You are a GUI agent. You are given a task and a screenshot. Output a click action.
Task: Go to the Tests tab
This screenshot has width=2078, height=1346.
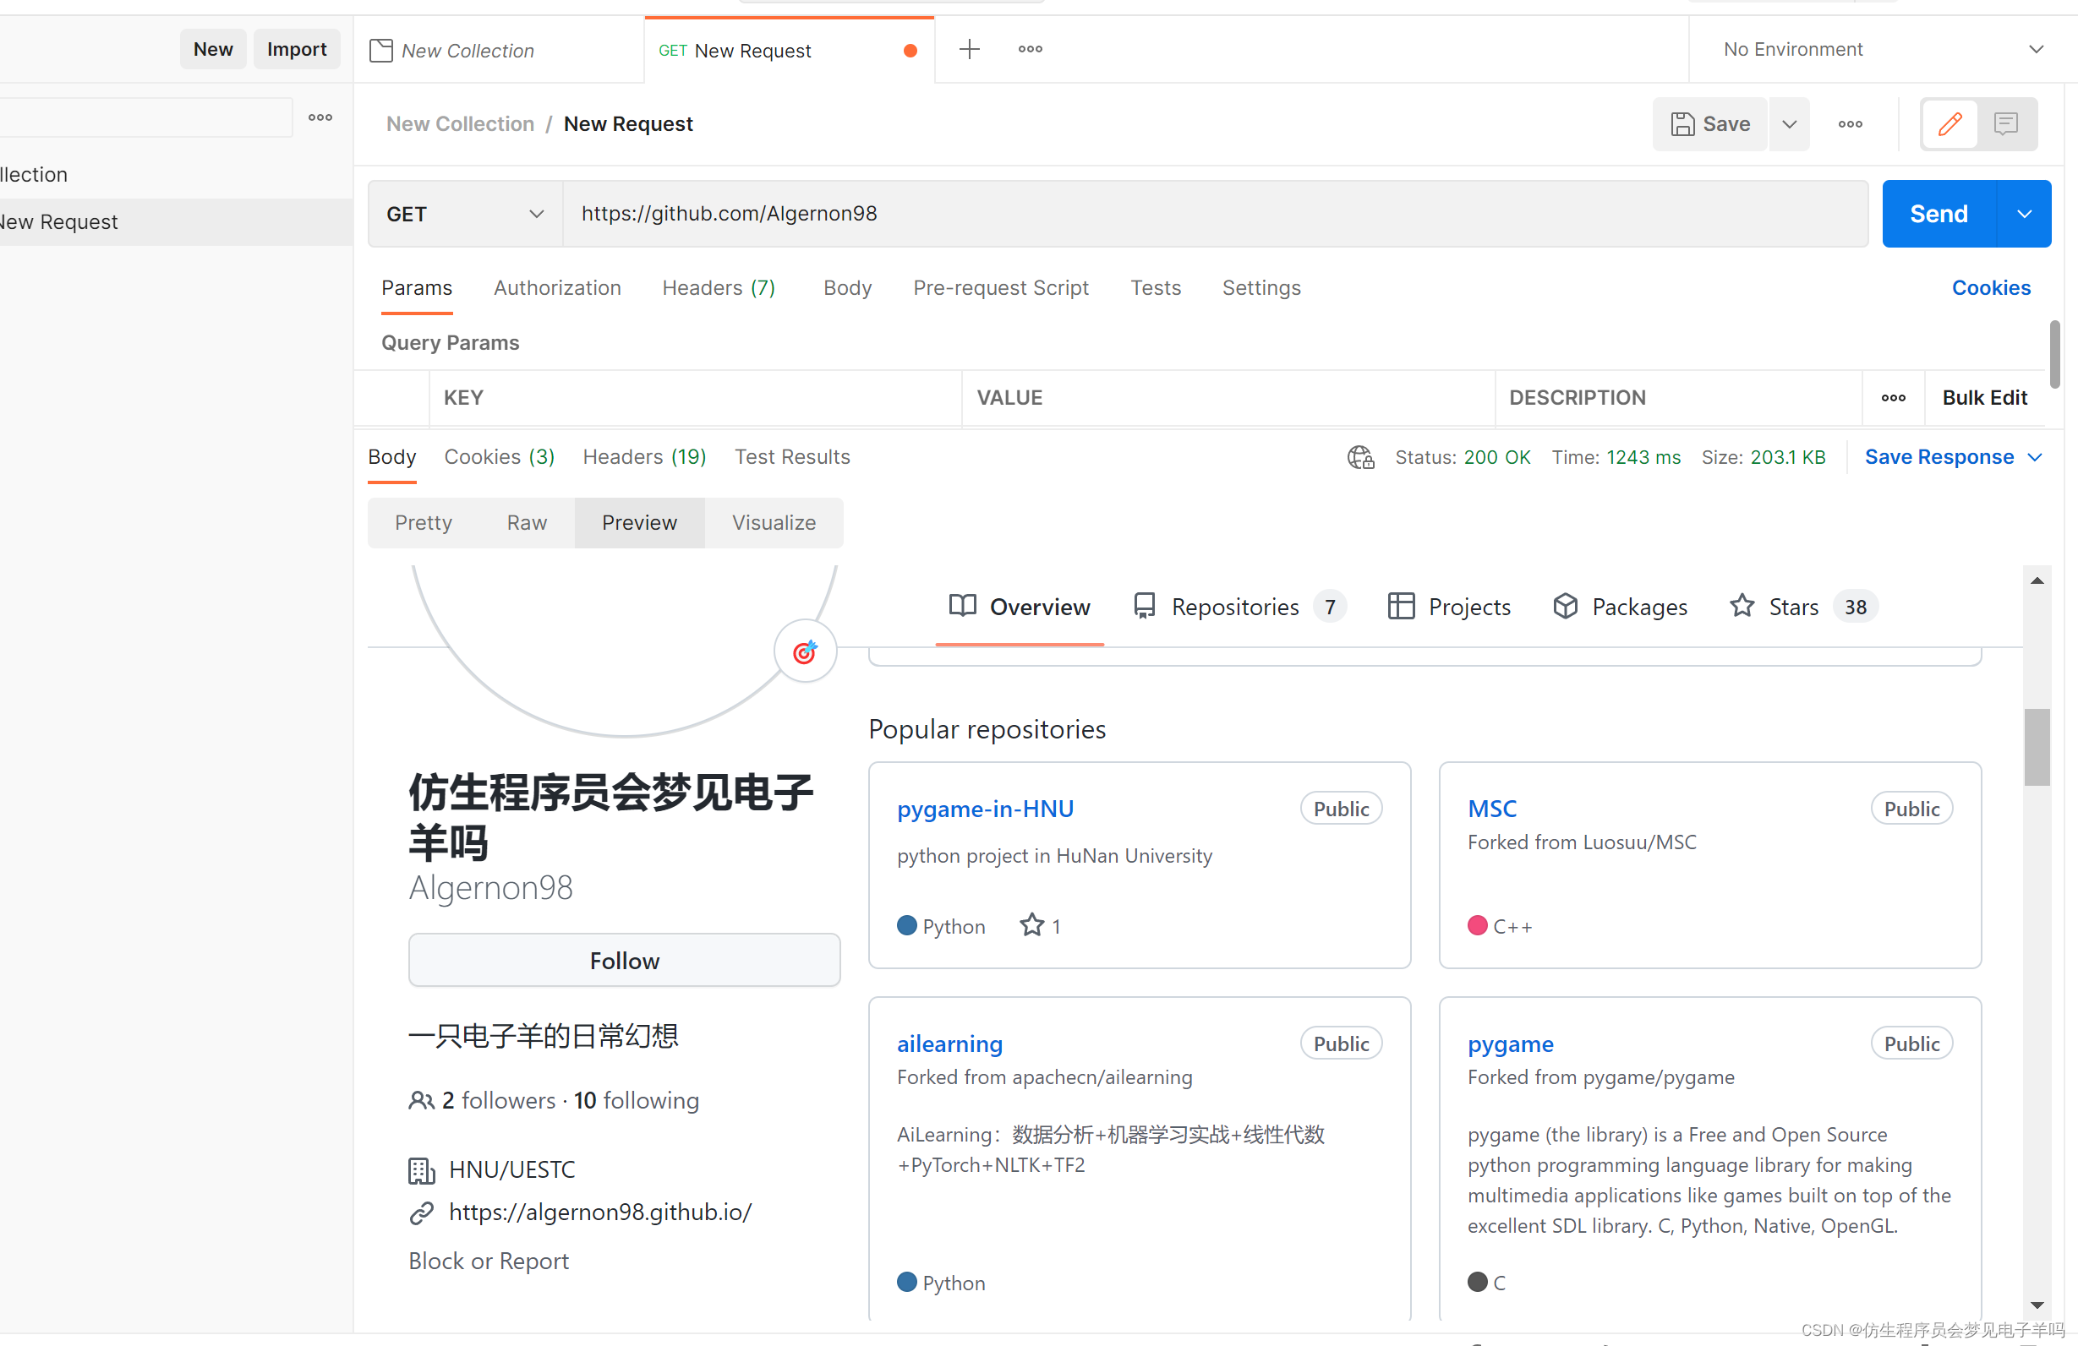point(1155,288)
